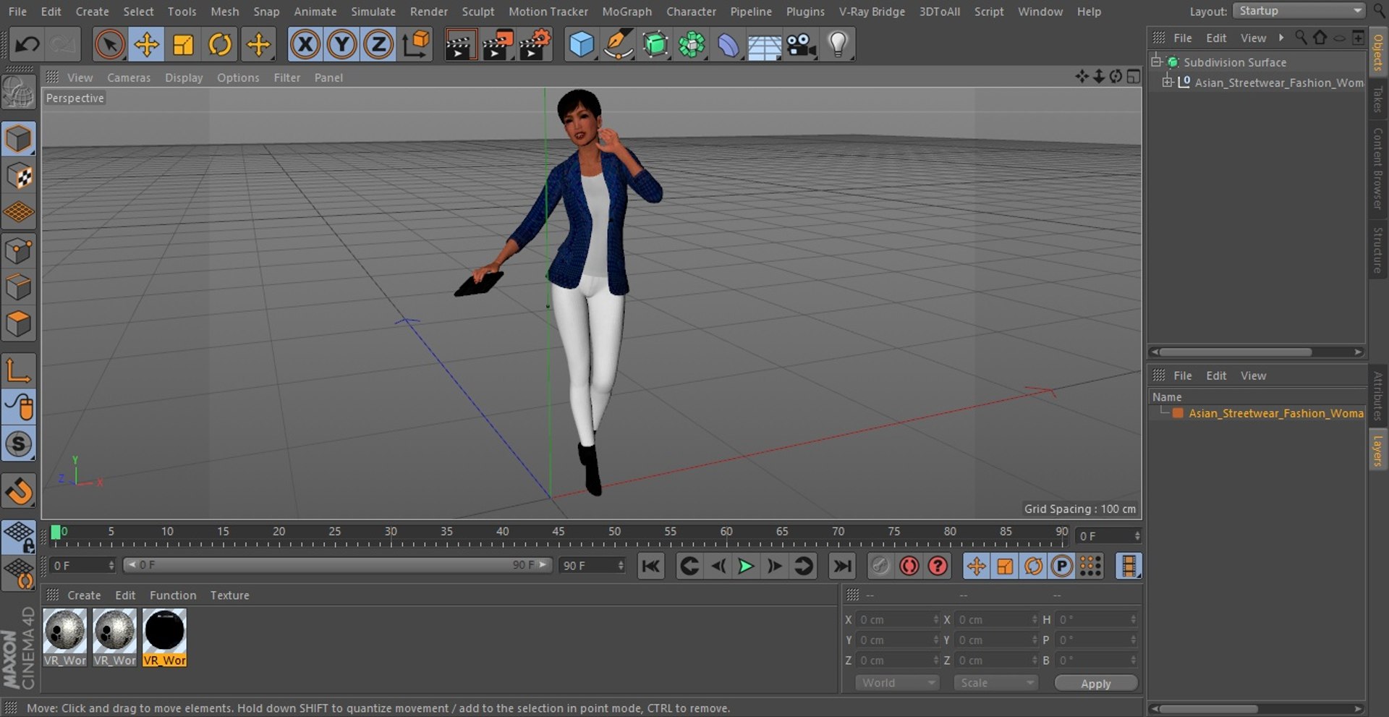Enable Axis tool in left sidebar

tap(18, 370)
